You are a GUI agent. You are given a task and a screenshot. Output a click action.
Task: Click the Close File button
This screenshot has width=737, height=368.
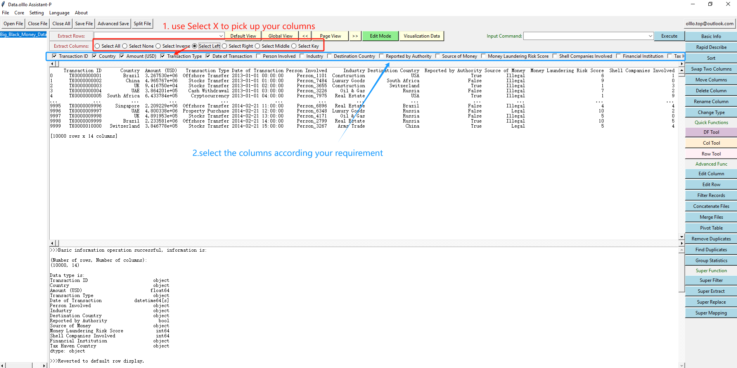coord(38,24)
